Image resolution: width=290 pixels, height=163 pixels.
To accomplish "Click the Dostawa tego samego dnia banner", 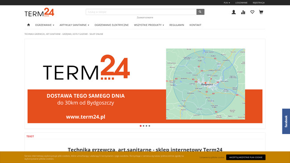I will 86,96.
